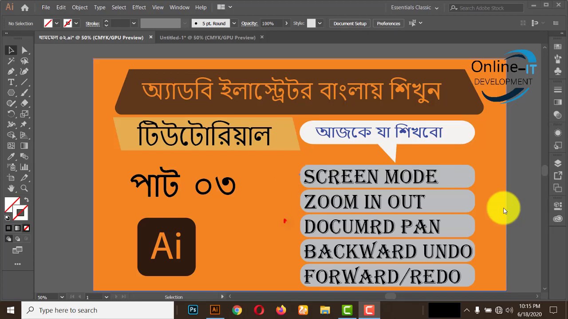Open the Opacity panel link

[249, 23]
